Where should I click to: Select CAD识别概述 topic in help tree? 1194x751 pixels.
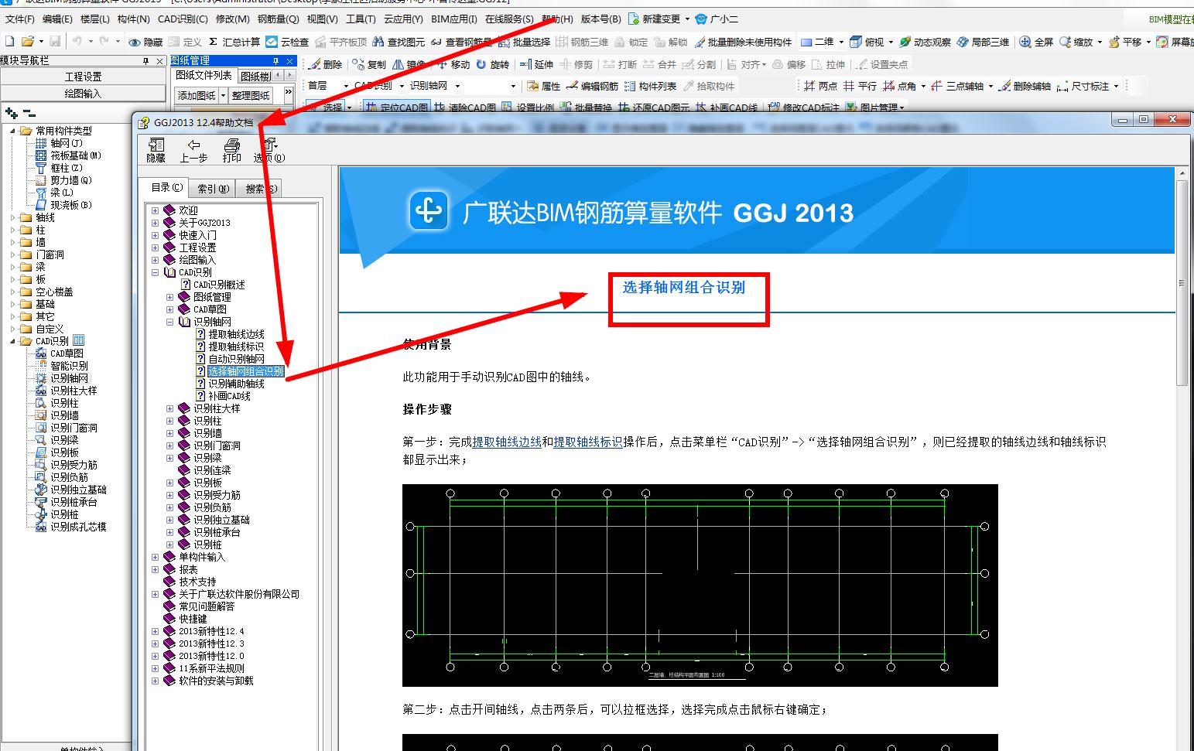pyautogui.click(x=219, y=285)
